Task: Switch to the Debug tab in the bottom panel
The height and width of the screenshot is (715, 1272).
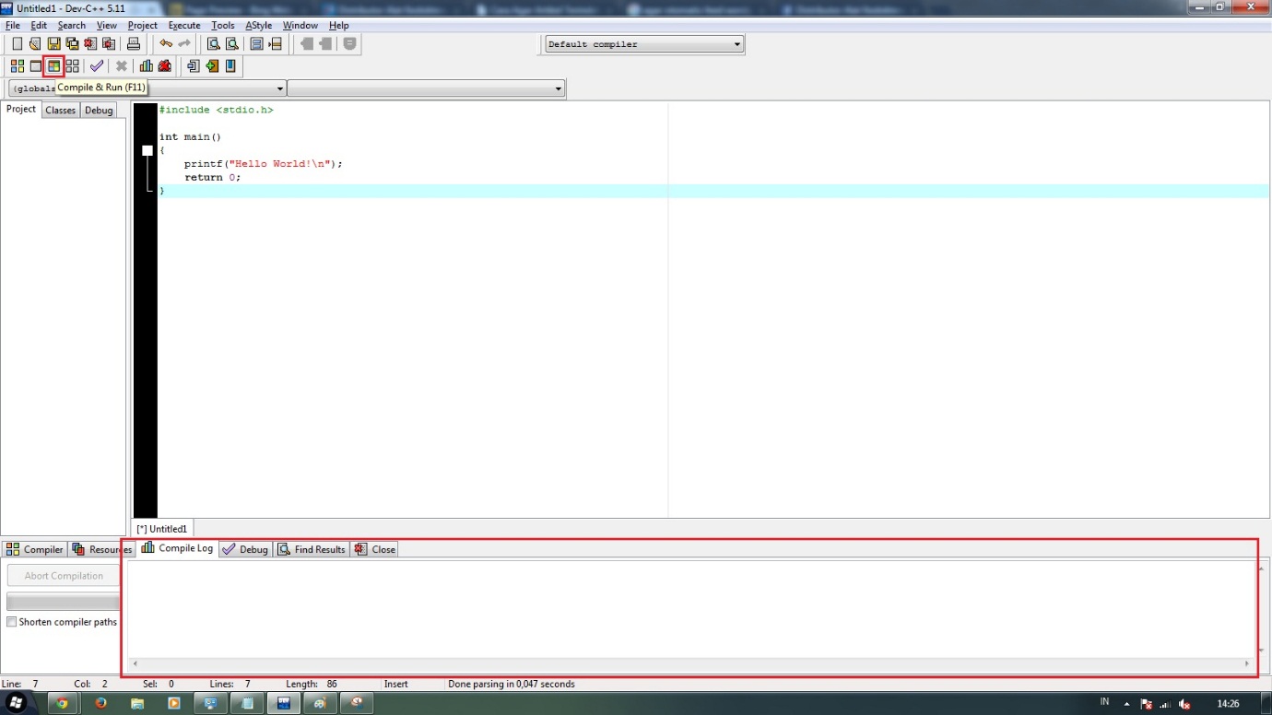Action: (x=244, y=548)
